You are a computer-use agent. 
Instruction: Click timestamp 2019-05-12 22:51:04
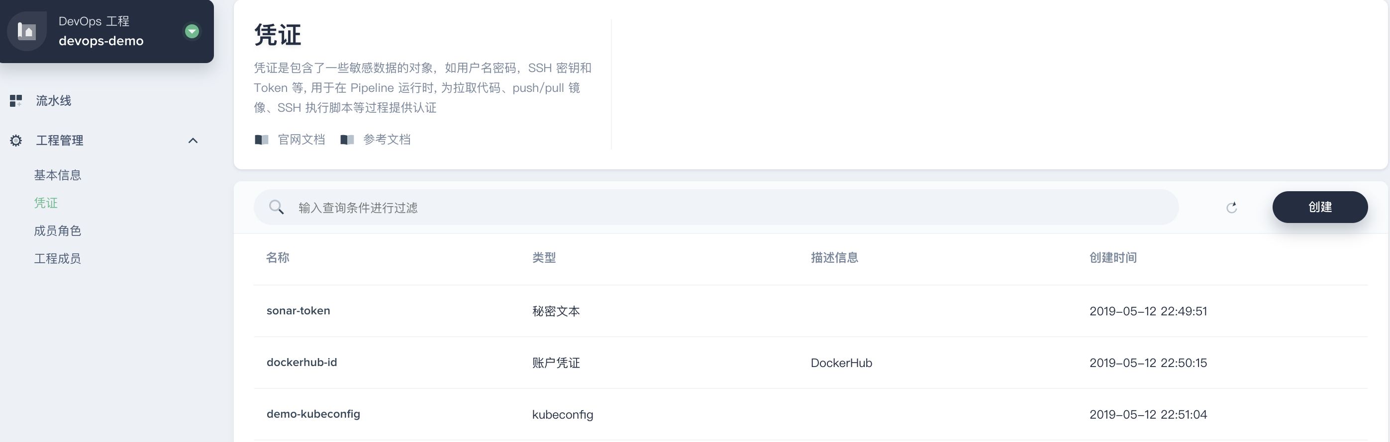click(x=1148, y=415)
